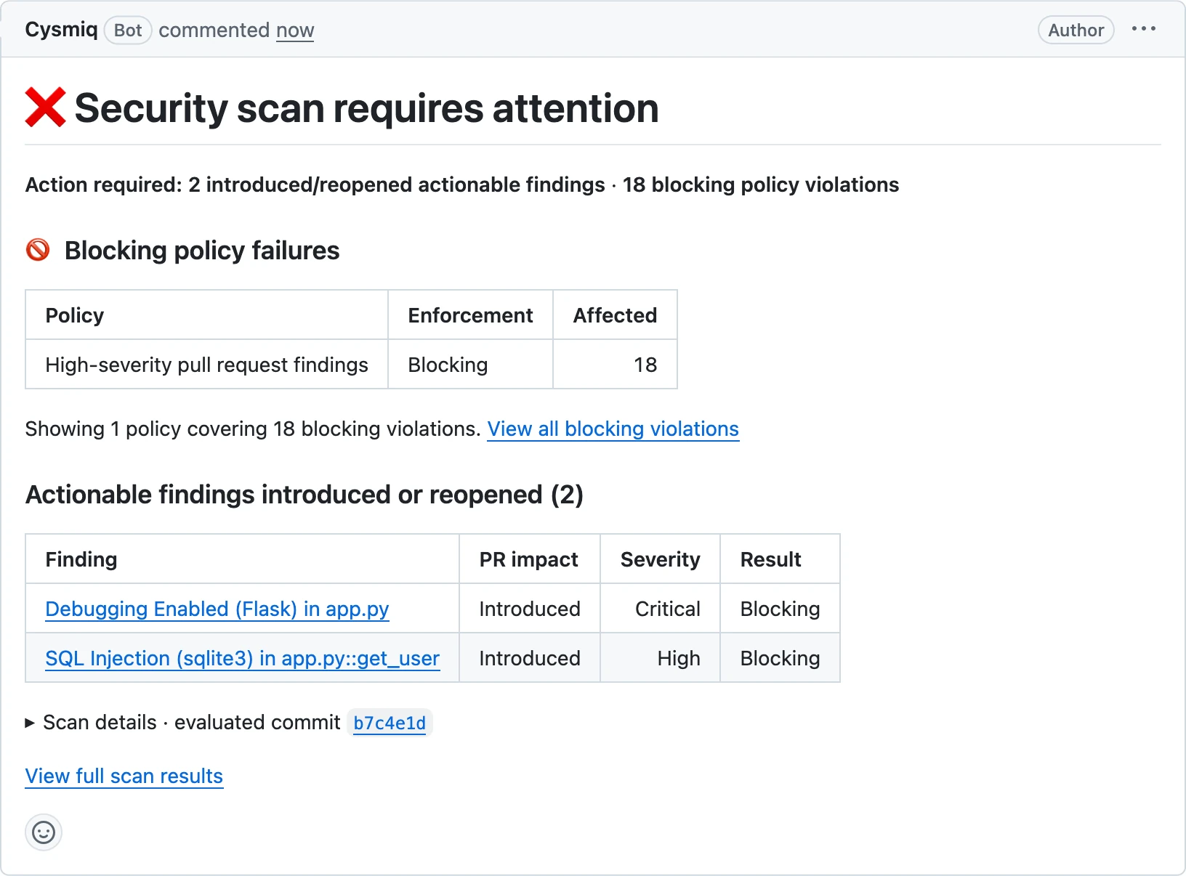
Task: Click the Enforcement column header
Action: tap(470, 315)
